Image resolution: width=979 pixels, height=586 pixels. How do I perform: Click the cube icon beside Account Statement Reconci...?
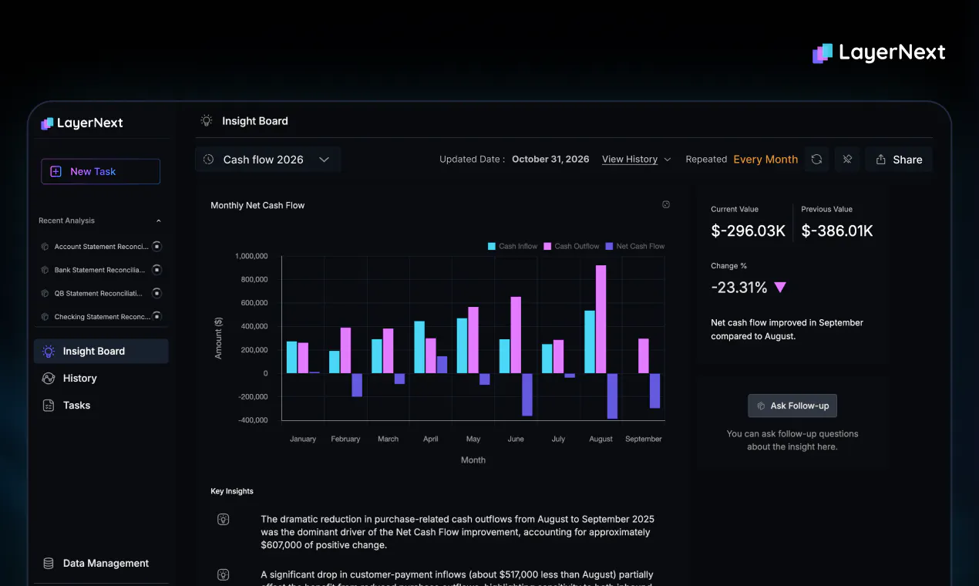click(45, 247)
